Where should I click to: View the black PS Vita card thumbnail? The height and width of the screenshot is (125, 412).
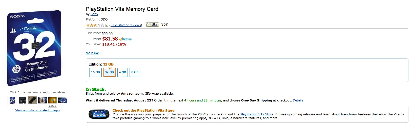pos(23,100)
